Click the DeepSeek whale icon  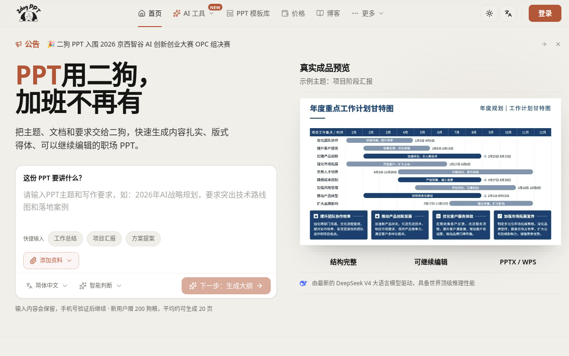coord(303,283)
